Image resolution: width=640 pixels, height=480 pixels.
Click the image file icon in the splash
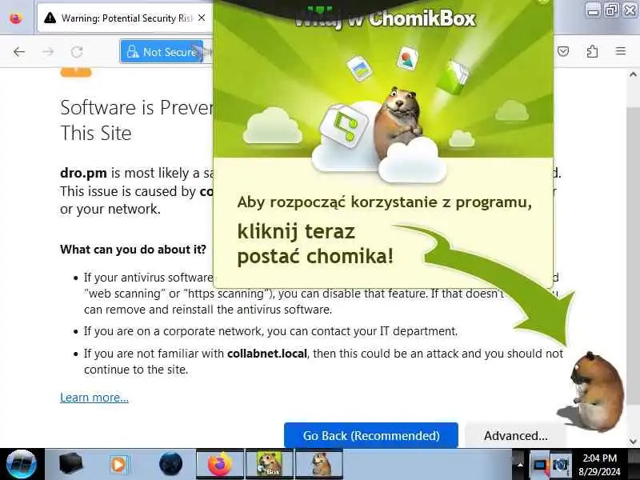(359, 68)
